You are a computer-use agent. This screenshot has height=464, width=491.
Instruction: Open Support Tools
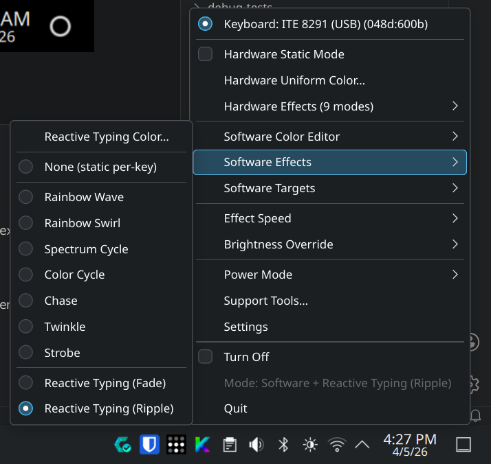[x=329, y=301]
